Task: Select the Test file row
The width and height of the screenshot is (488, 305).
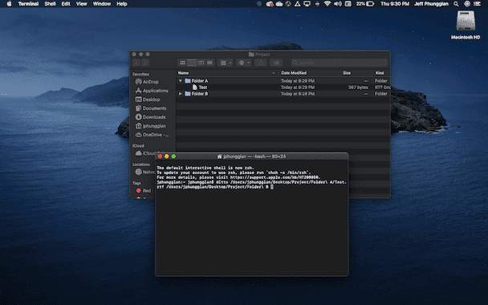Action: coord(283,87)
